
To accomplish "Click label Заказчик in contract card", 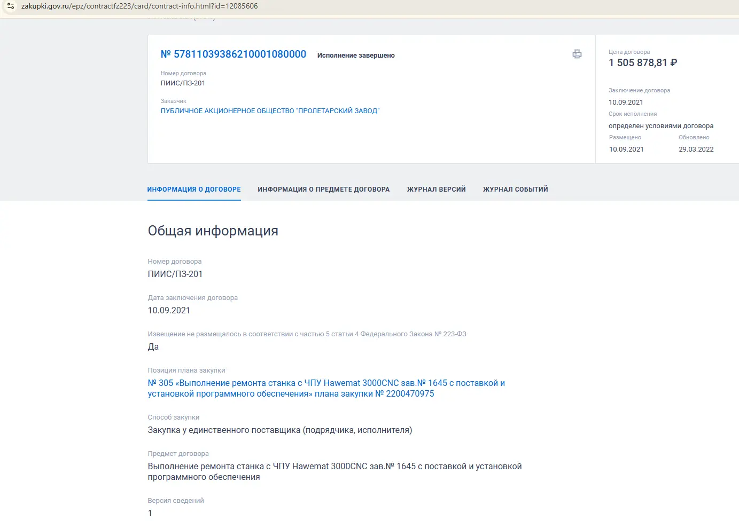I will 174,101.
